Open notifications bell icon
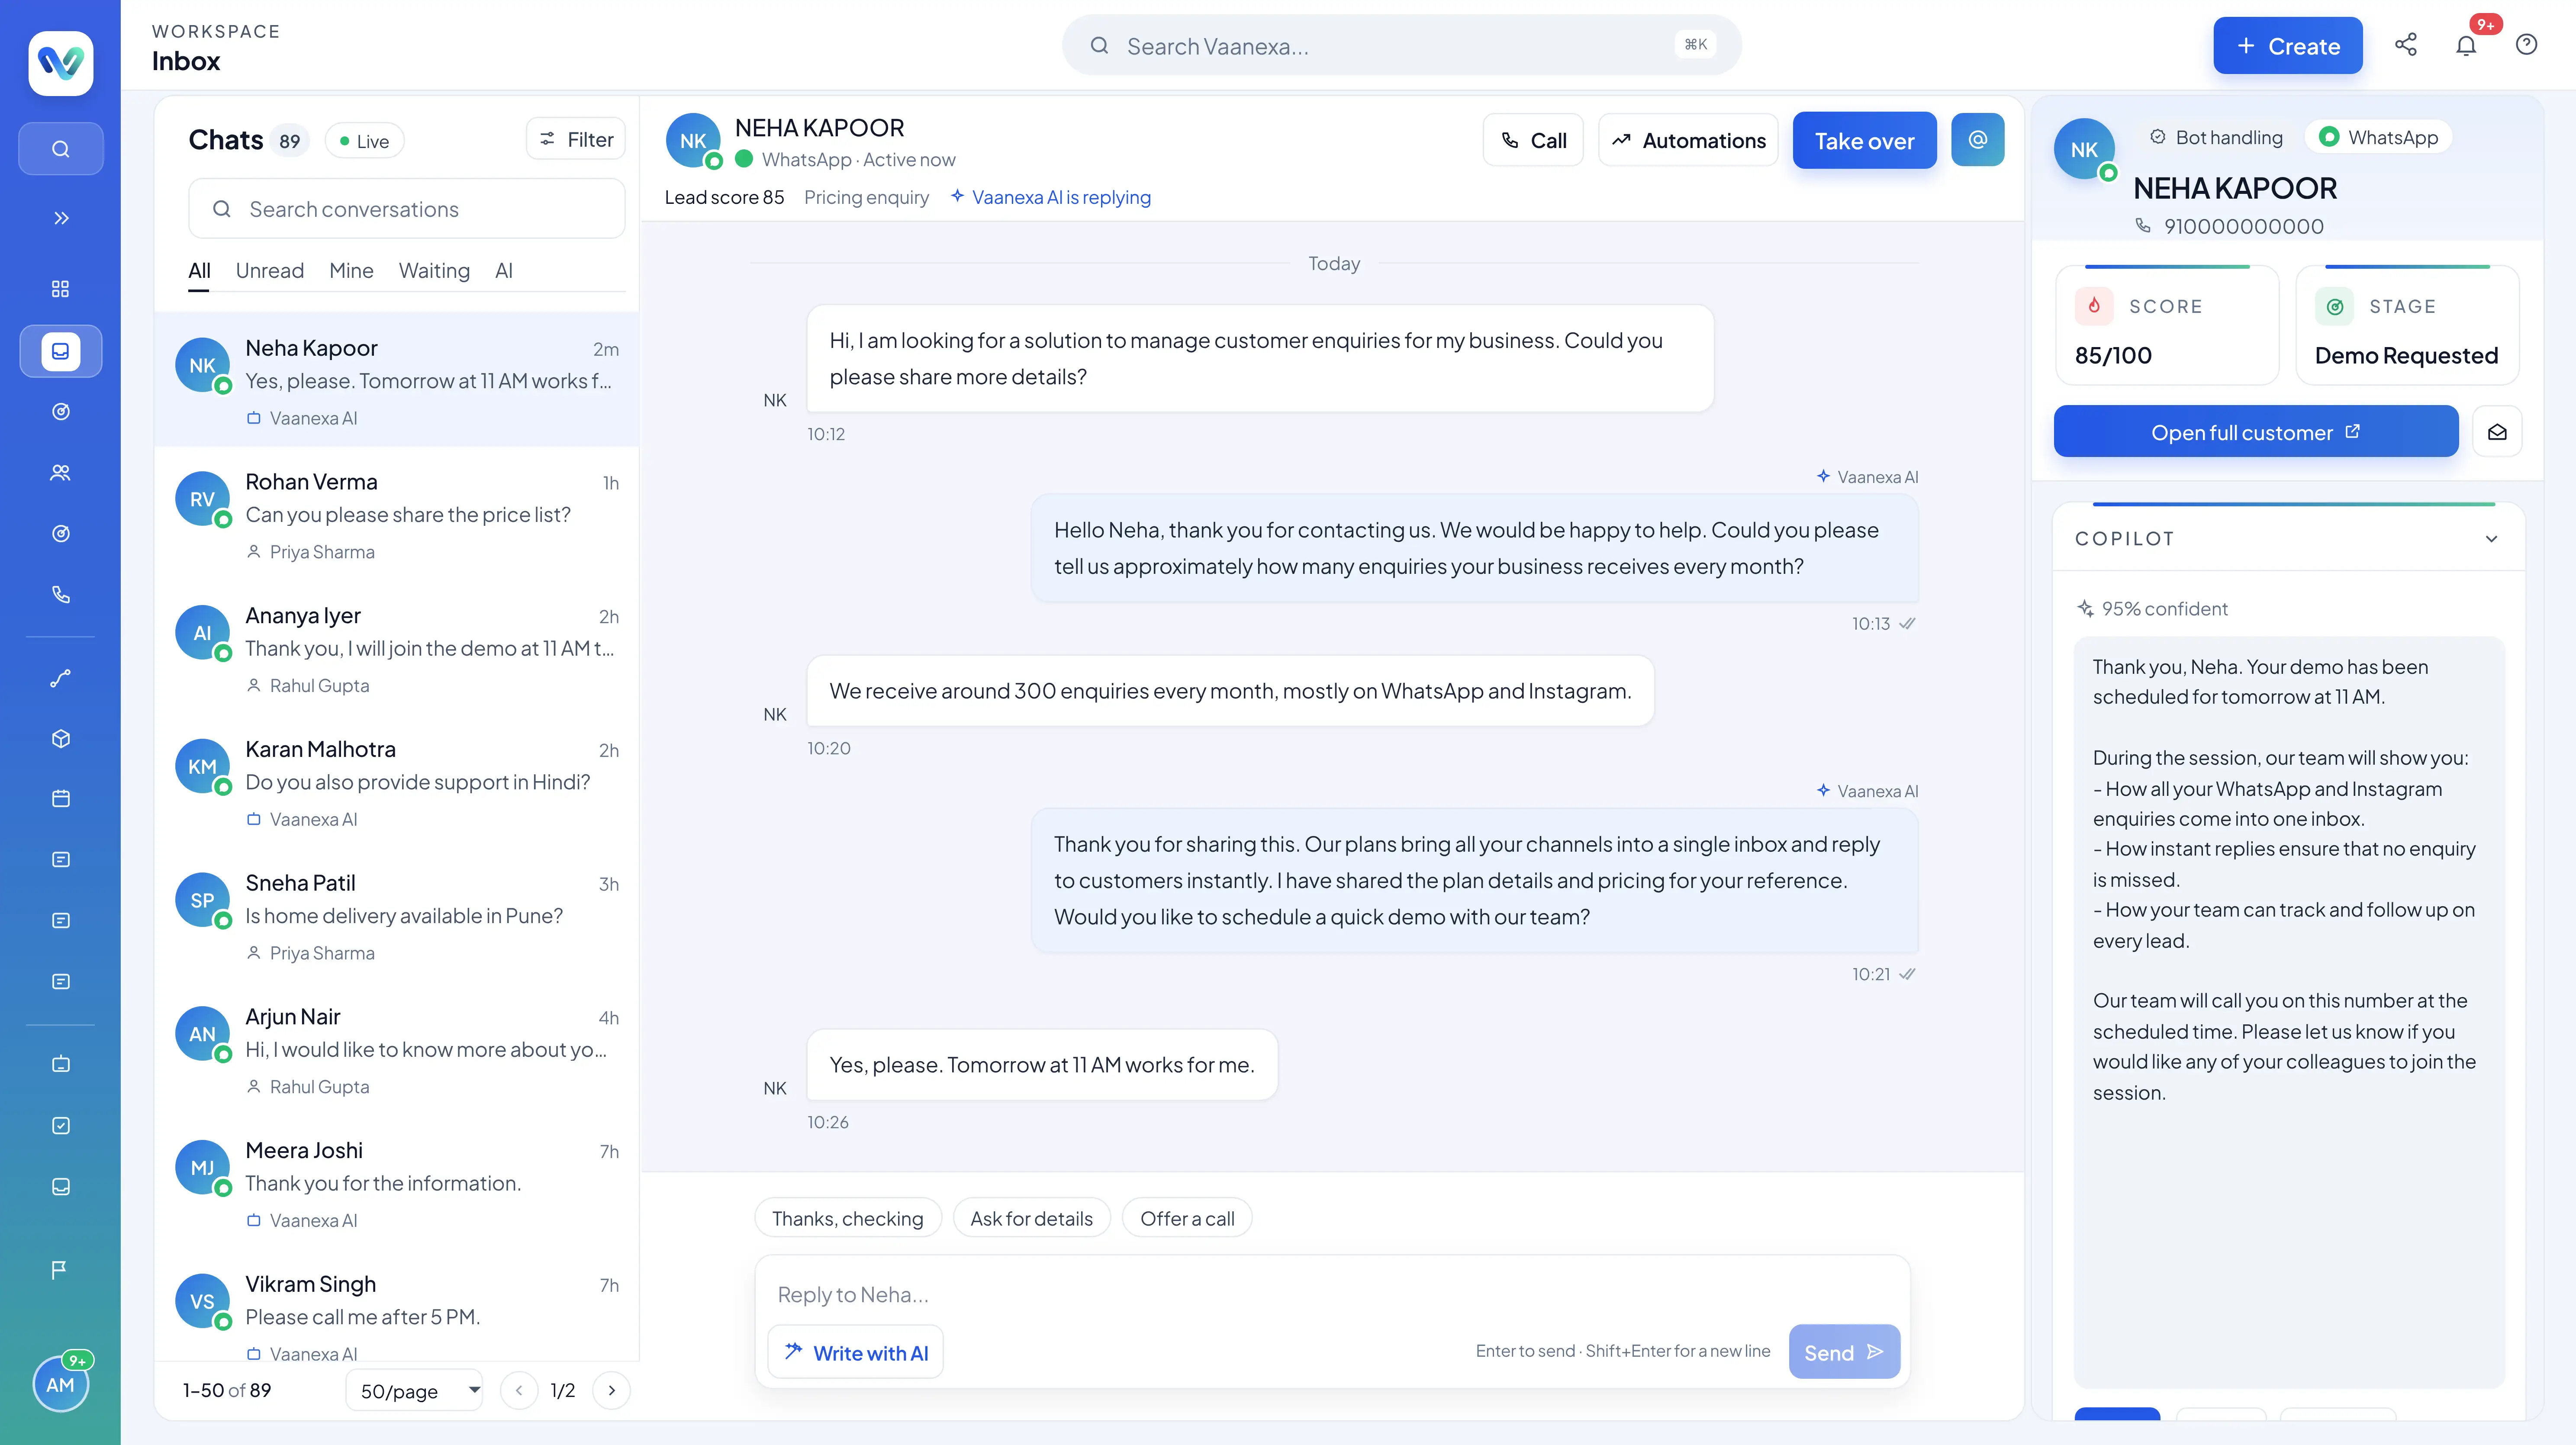The image size is (2576, 1445). [x=2466, y=45]
